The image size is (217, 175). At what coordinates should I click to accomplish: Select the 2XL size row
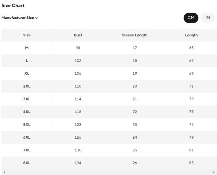109,86
